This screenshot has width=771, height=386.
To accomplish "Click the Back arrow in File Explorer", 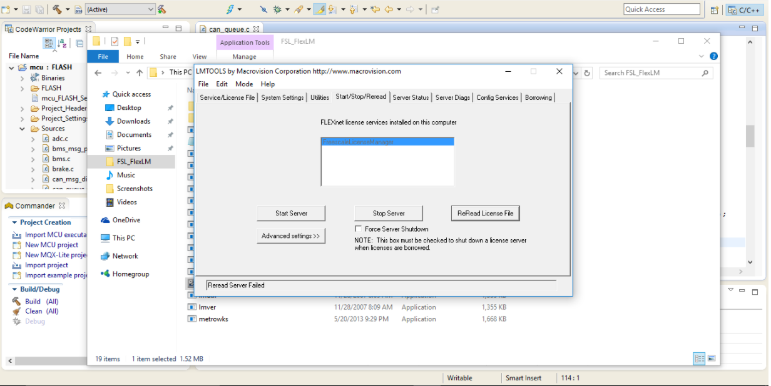I will 98,72.
